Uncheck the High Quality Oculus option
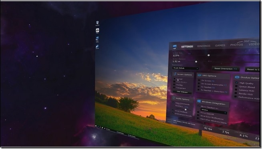The height and width of the screenshot is (149, 262). [x=237, y=83]
